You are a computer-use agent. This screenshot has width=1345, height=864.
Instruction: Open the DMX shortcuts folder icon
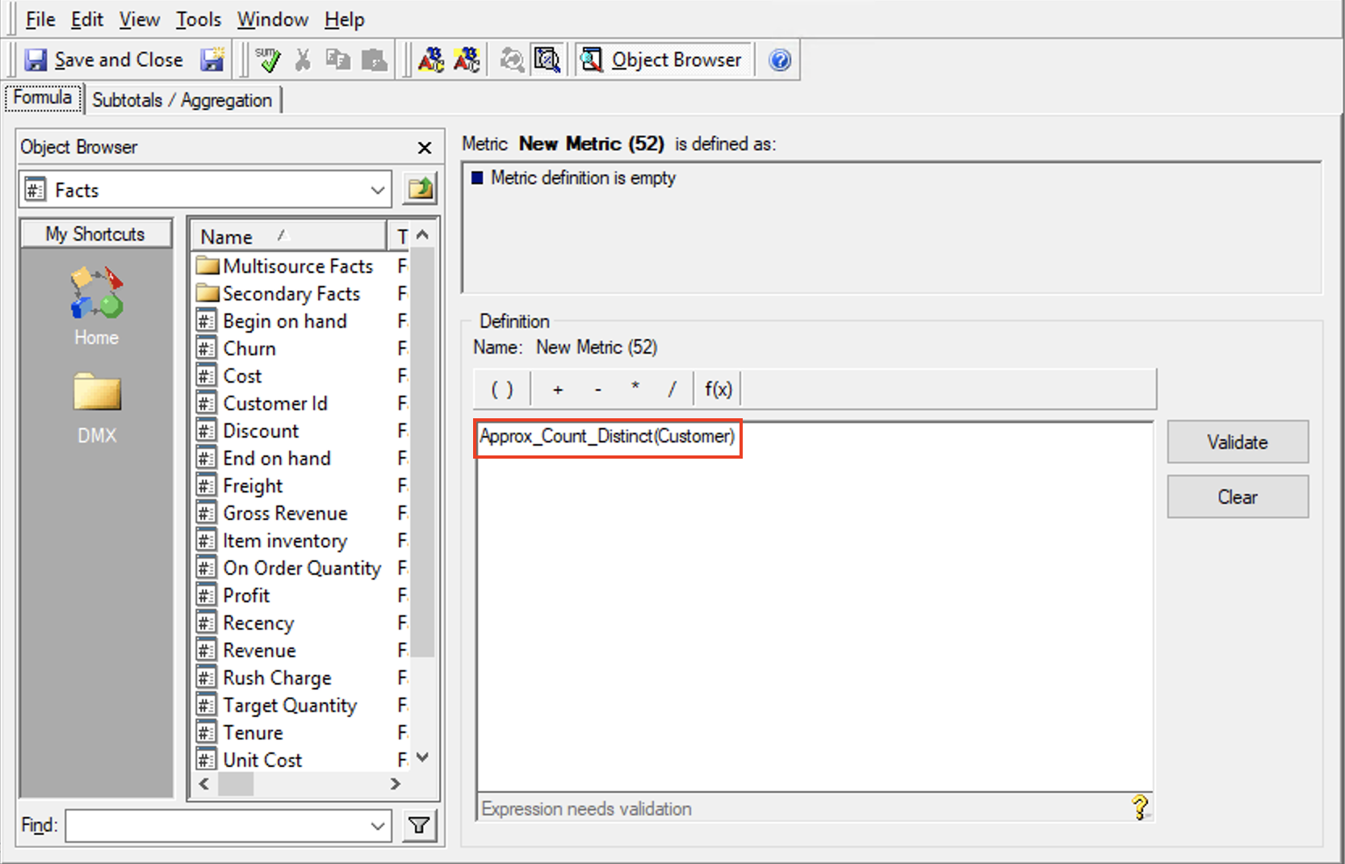pyautogui.click(x=96, y=397)
